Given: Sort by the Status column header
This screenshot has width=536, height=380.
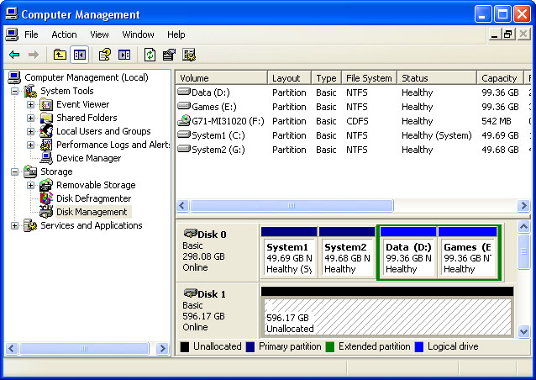Looking at the screenshot, I should [x=437, y=78].
